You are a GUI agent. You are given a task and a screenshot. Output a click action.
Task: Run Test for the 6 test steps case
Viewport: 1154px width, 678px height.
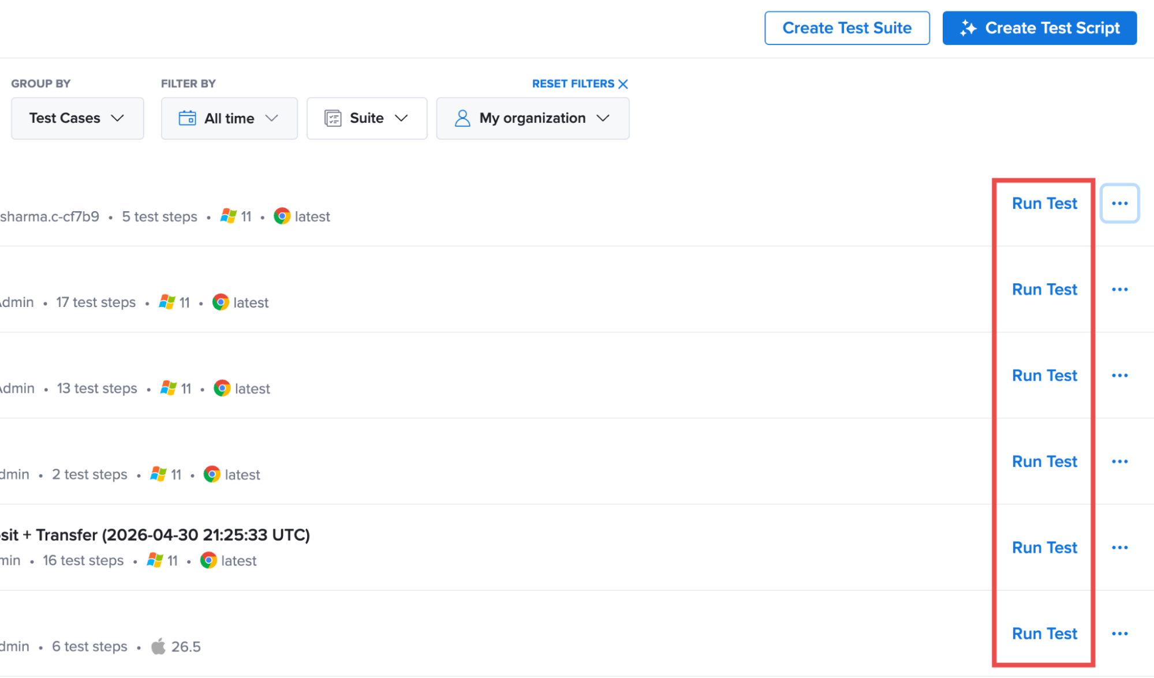click(x=1044, y=633)
